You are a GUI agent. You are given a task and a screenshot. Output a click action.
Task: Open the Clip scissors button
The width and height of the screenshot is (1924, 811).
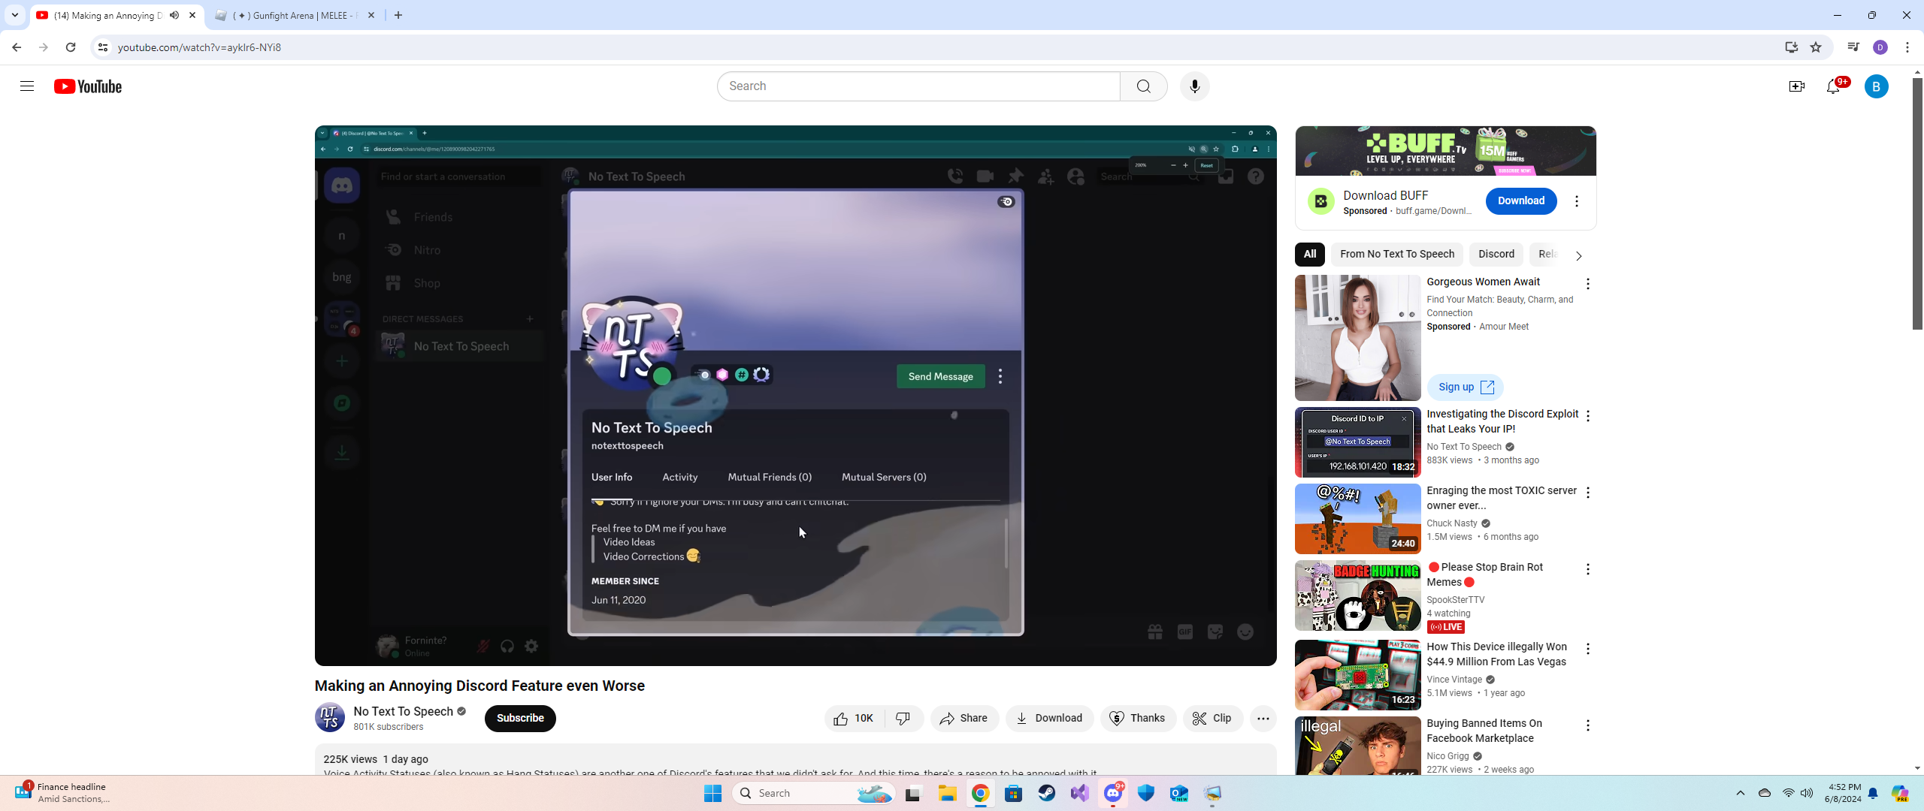1212,719
